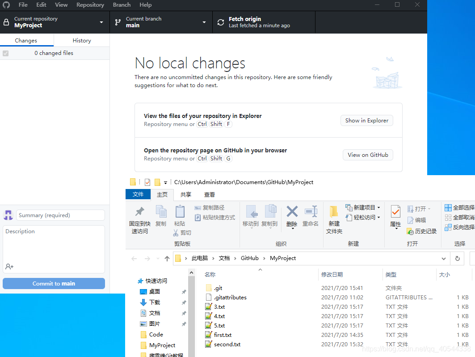The image size is (475, 357).
Task: Click the Explorer back arrow
Action: tap(134, 259)
